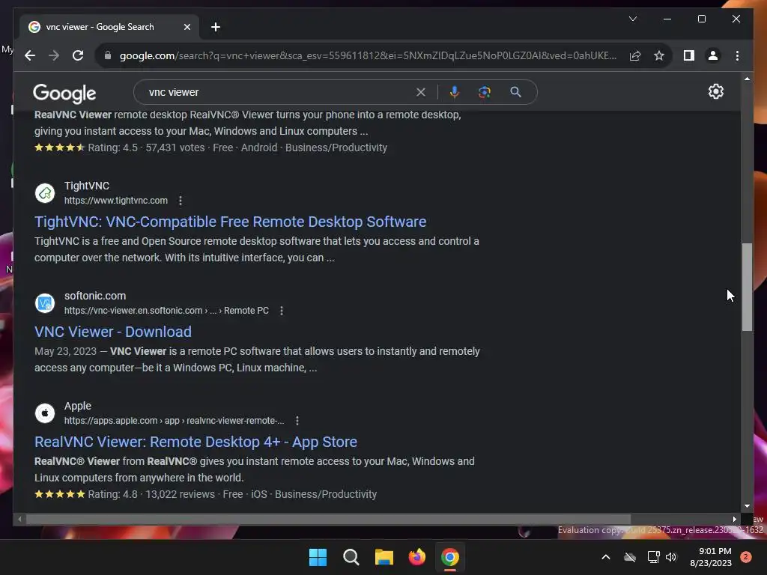
Task: Open the TightVNC site favicon
Action: [x=45, y=193]
